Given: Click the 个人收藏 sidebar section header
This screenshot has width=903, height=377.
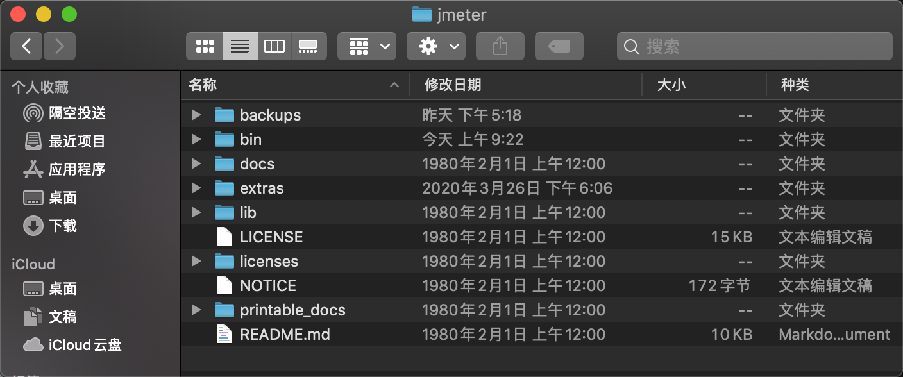Looking at the screenshot, I should pos(40,87).
